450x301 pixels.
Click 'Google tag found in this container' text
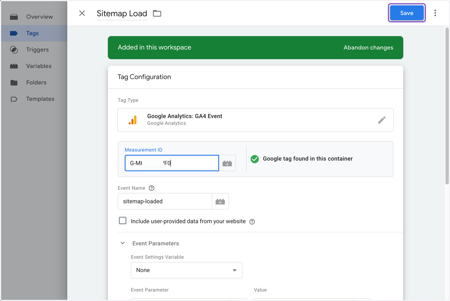(308, 159)
